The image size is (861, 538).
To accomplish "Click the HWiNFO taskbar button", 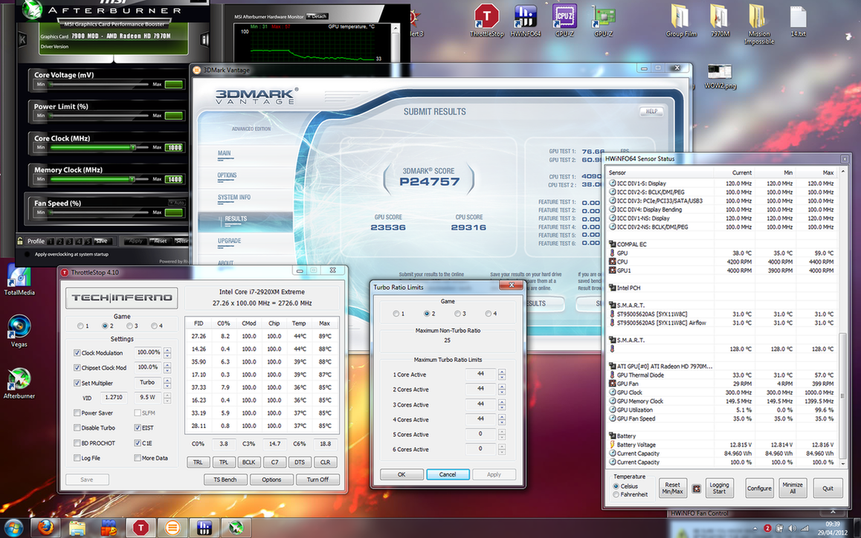I will pyautogui.click(x=204, y=528).
